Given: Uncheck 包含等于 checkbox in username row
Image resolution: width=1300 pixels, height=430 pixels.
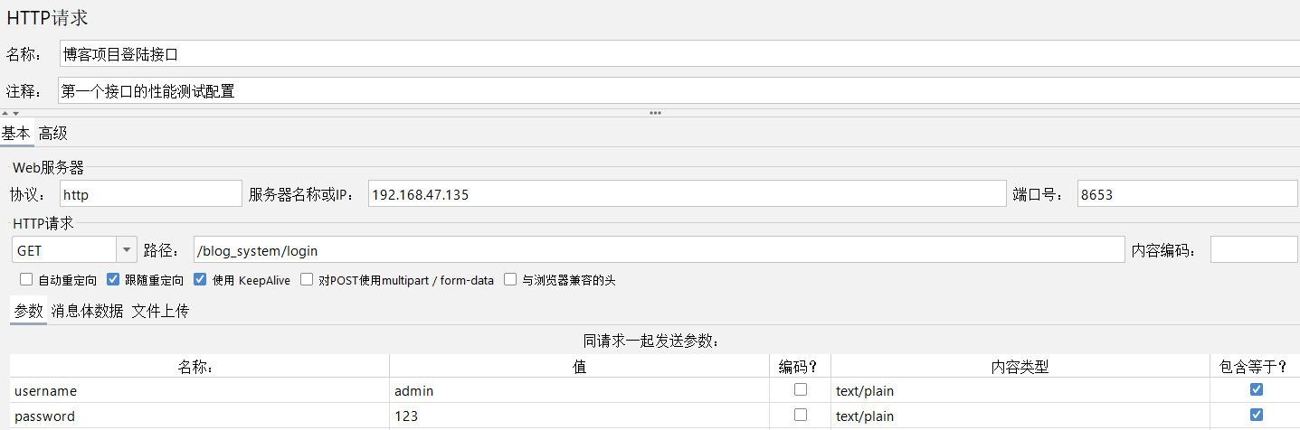Looking at the screenshot, I should [x=1256, y=389].
